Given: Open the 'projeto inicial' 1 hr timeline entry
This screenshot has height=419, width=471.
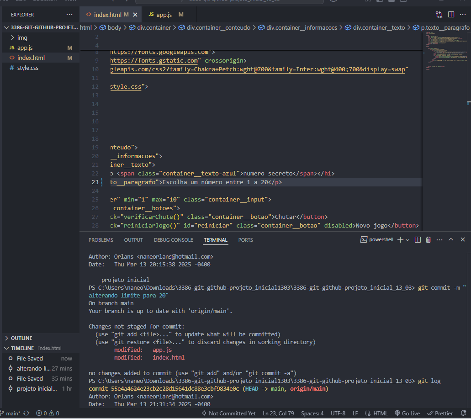Looking at the screenshot, I should click(41, 389).
